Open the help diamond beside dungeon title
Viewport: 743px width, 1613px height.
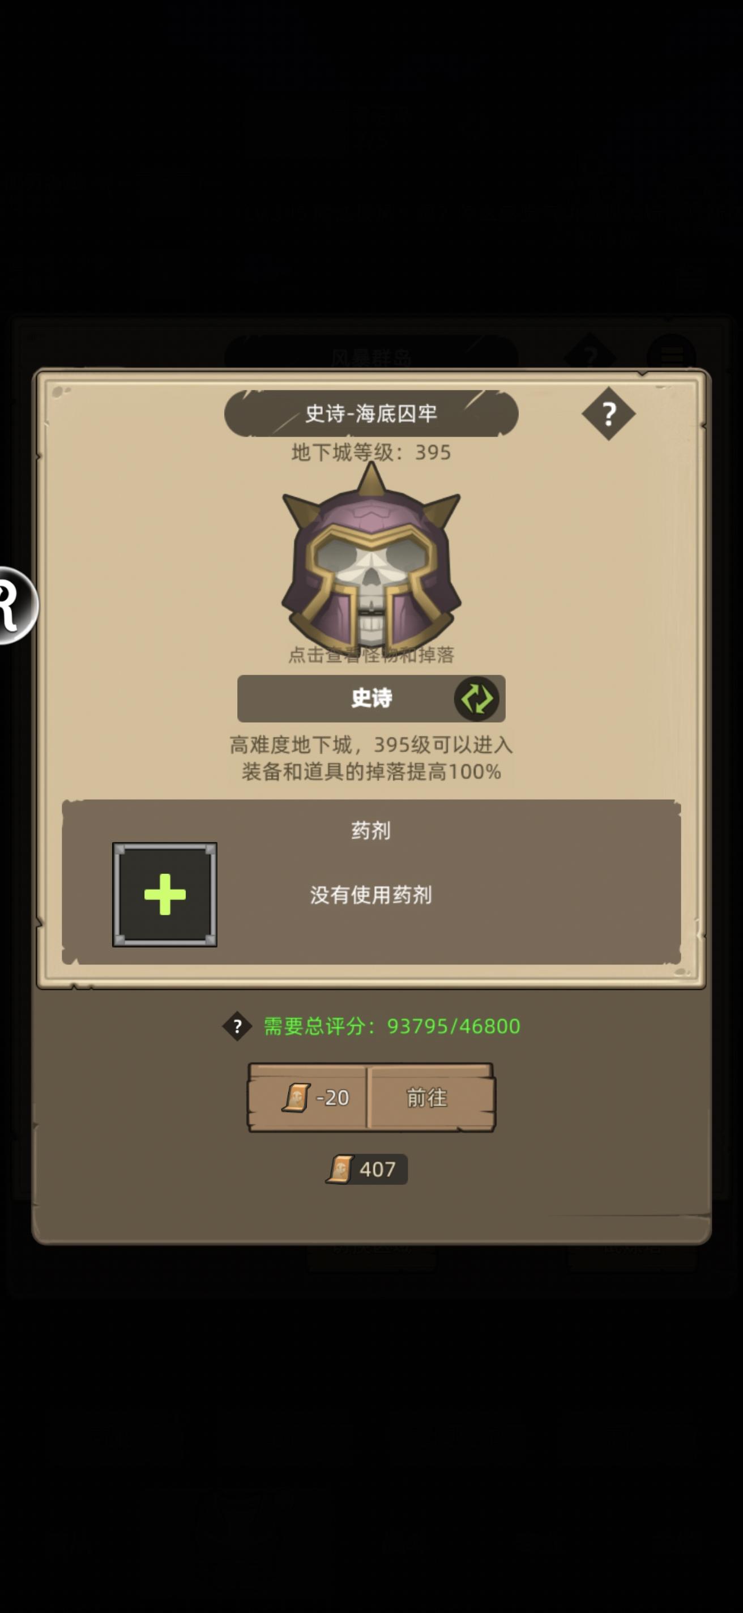coord(608,413)
